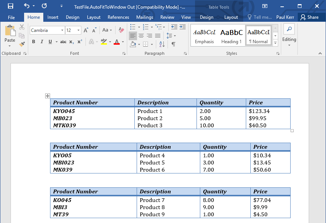Toggle strikethrough formatting
This screenshot has width=326, height=223.
63,42
